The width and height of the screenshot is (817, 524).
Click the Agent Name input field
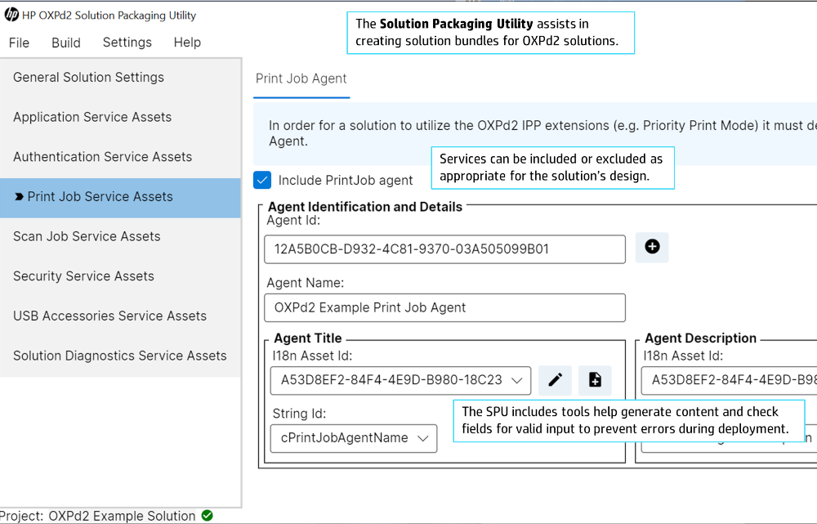pos(444,307)
